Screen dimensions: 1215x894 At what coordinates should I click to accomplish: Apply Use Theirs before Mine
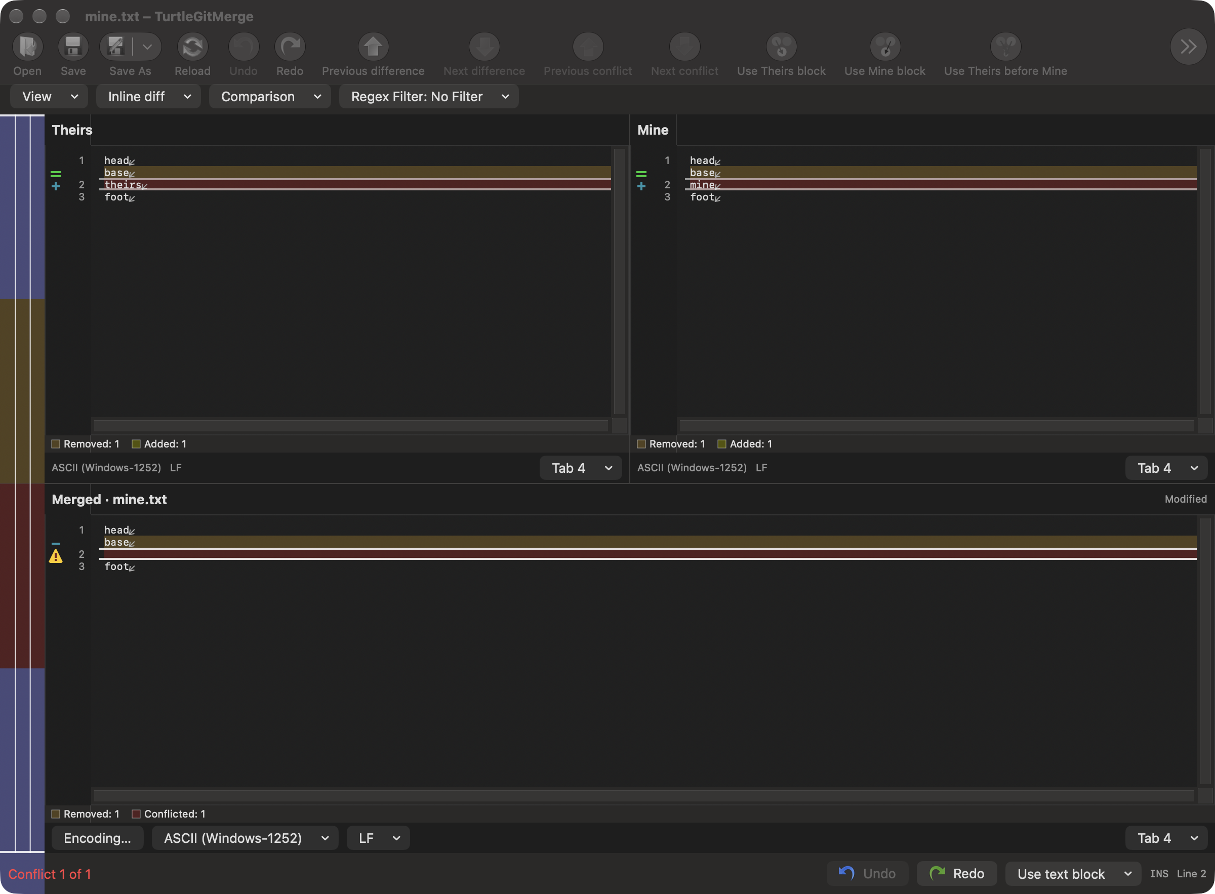point(1005,47)
